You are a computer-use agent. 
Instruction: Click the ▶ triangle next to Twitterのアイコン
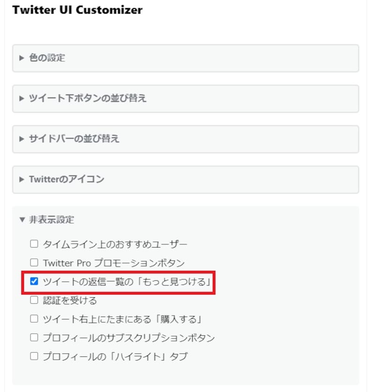pyautogui.click(x=22, y=180)
